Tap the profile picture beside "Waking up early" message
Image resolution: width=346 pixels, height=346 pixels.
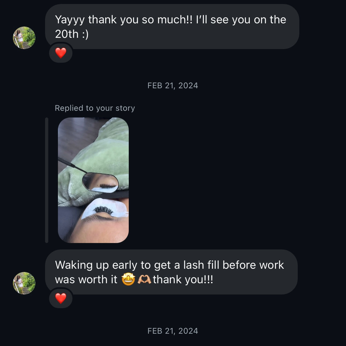click(x=24, y=283)
